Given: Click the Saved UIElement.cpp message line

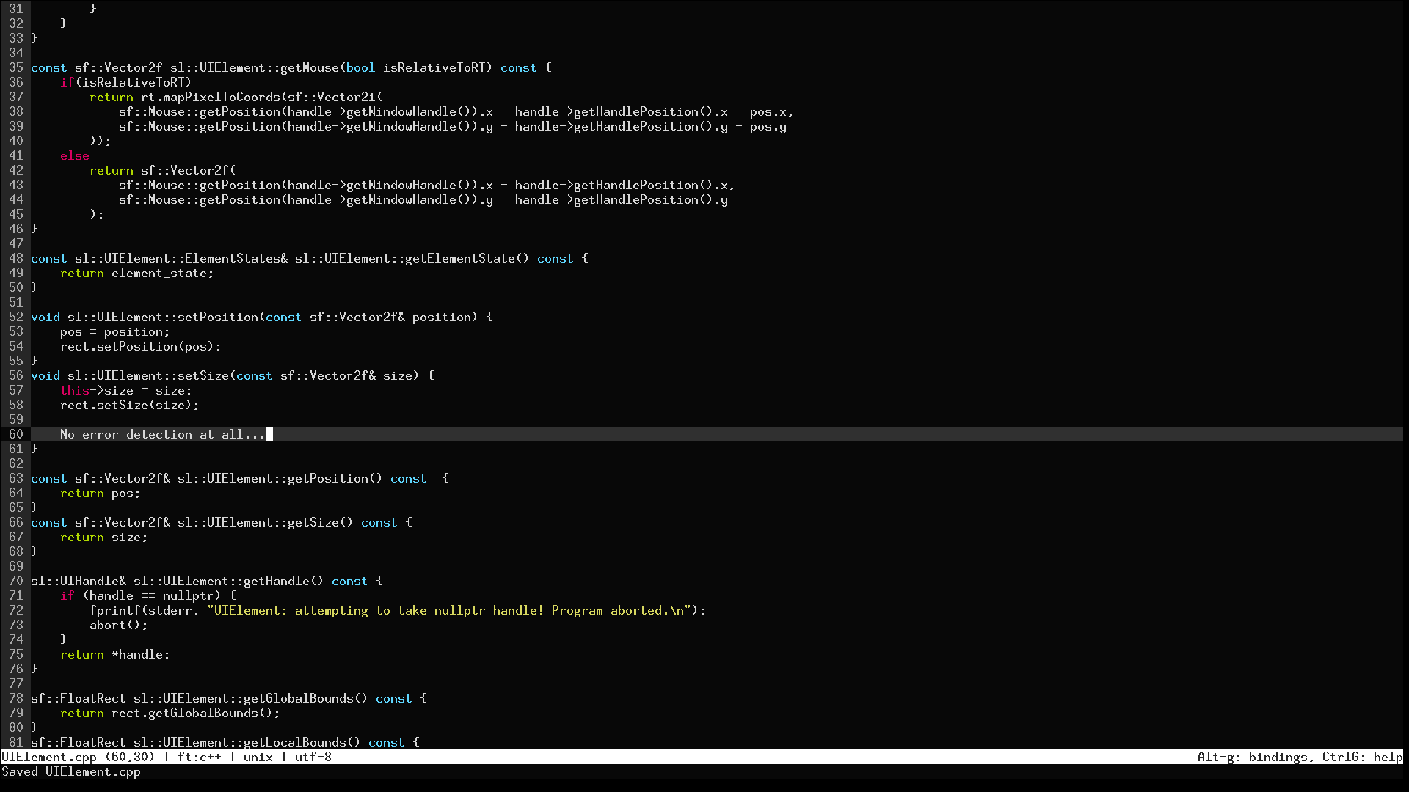Looking at the screenshot, I should (x=71, y=771).
